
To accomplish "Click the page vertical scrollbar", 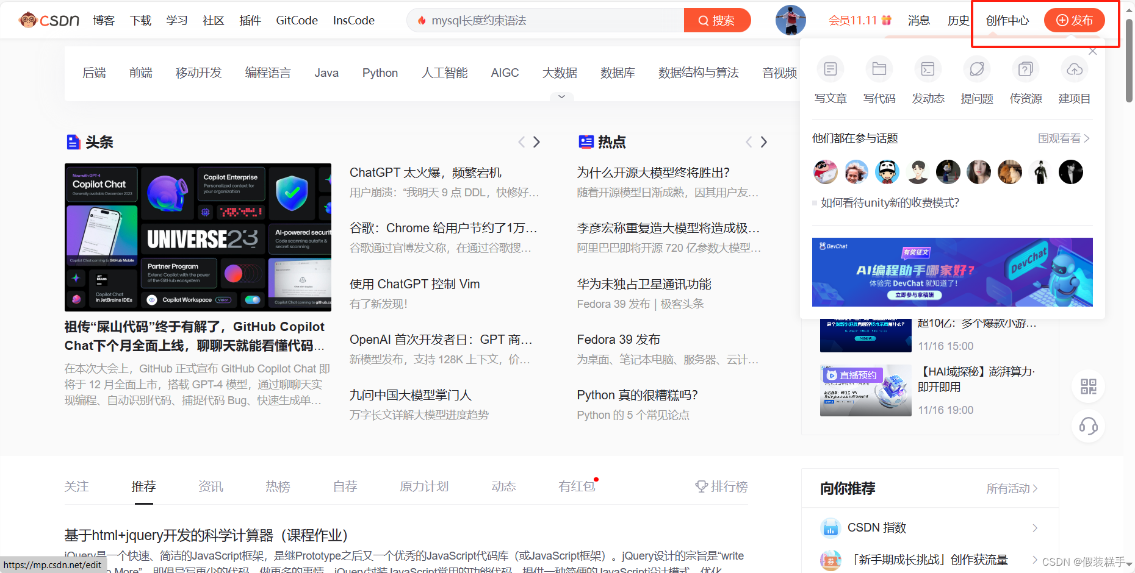I will pos(1129,61).
